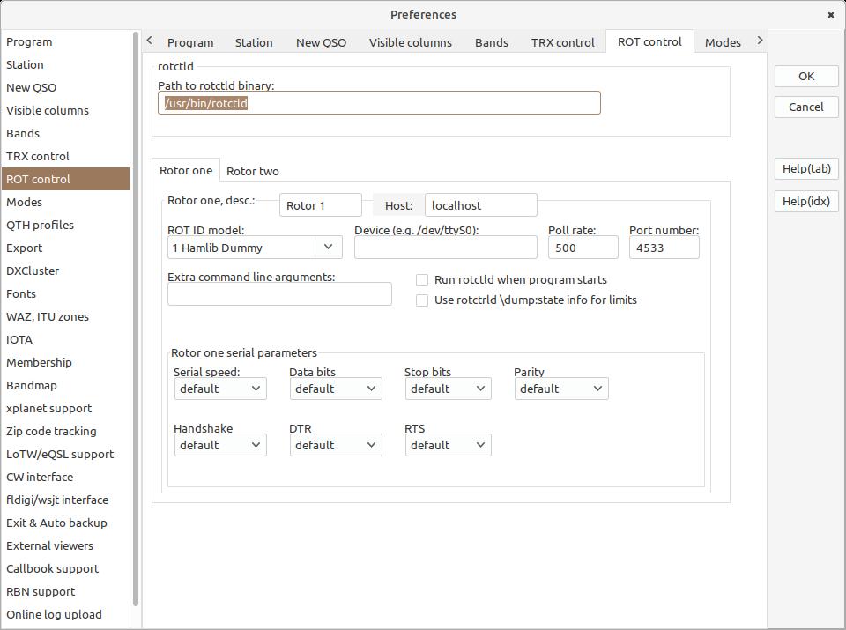Open the Station tab
The image size is (846, 630).
254,42
